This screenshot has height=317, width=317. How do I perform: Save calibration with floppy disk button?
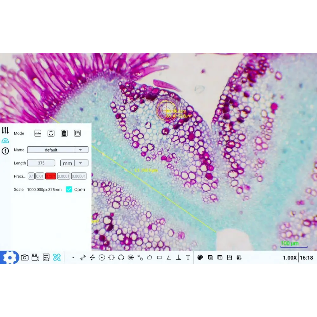77,133
